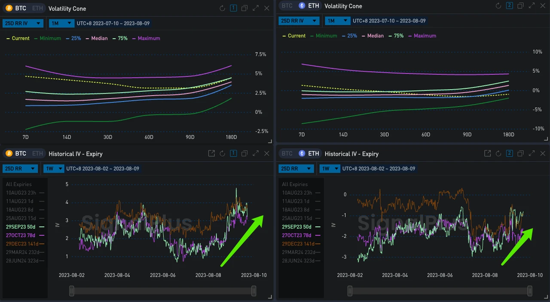Toggle Minimum line in BTC Volatility Cone legend

(48, 38)
